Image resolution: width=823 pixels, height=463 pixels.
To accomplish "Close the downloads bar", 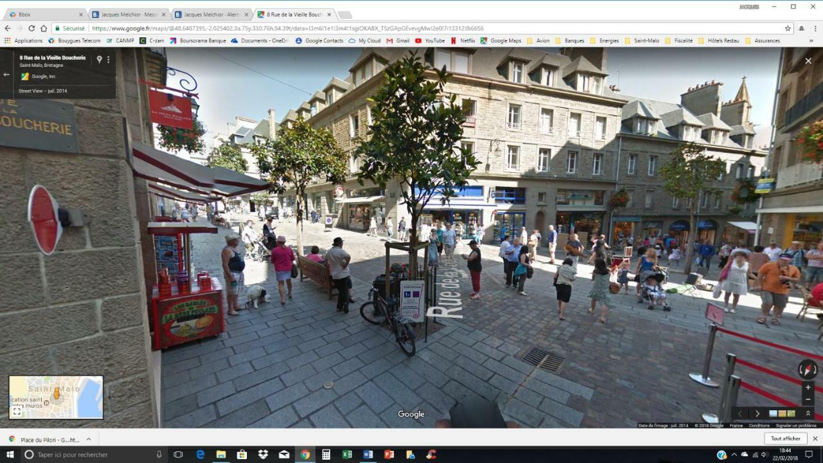I will coord(815,439).
